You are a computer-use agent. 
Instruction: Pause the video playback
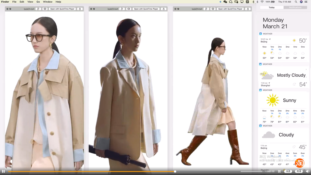point(3,171)
